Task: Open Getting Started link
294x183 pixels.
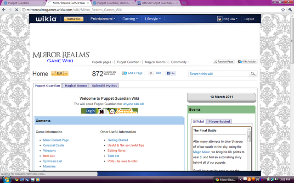Action: tap(118, 140)
